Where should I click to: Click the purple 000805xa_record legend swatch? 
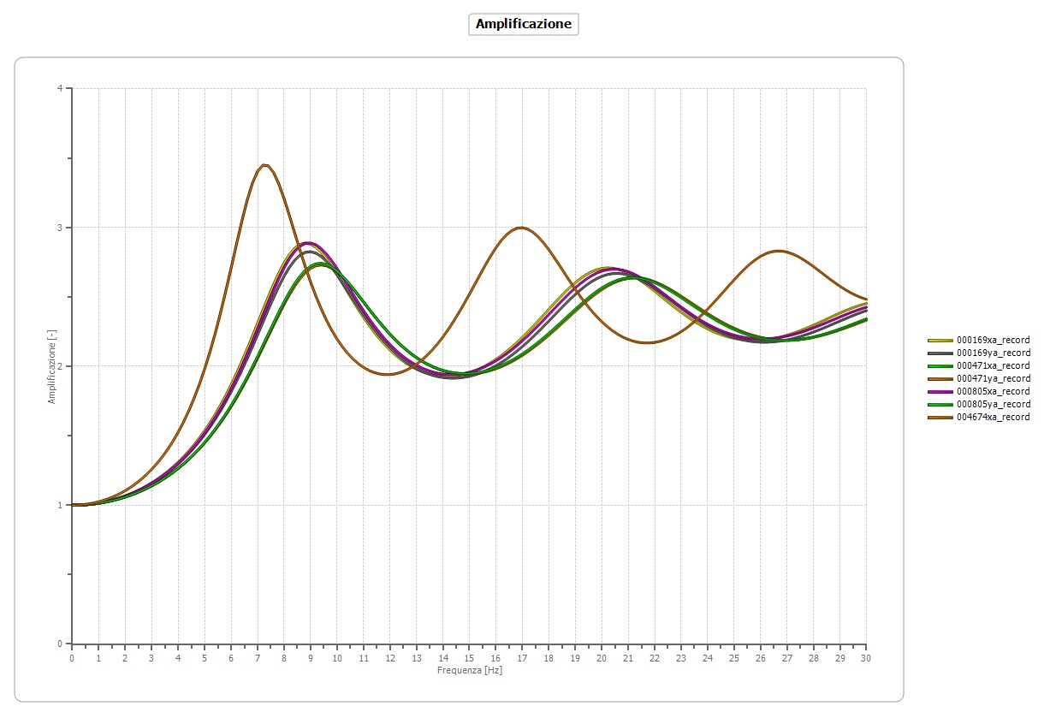click(940, 391)
